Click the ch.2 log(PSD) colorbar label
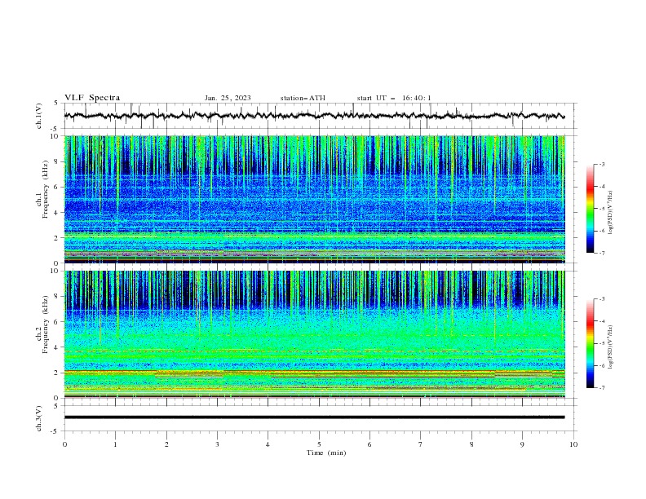646x499 pixels. tap(610, 347)
